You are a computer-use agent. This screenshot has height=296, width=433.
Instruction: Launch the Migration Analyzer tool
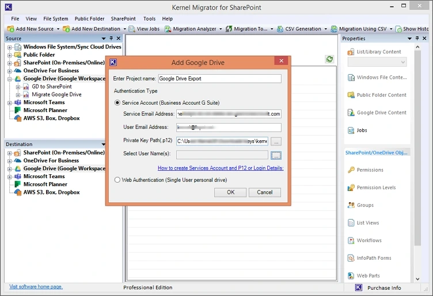click(191, 29)
